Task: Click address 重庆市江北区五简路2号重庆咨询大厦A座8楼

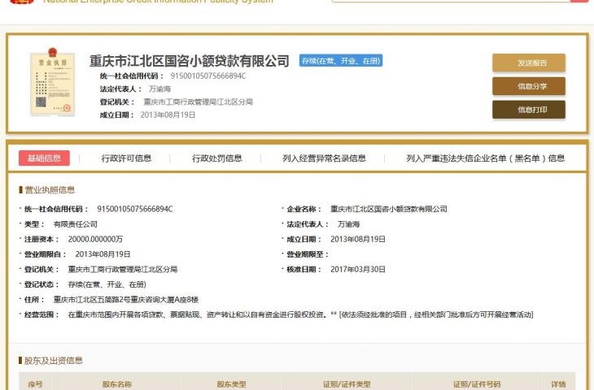Action: click(126, 300)
